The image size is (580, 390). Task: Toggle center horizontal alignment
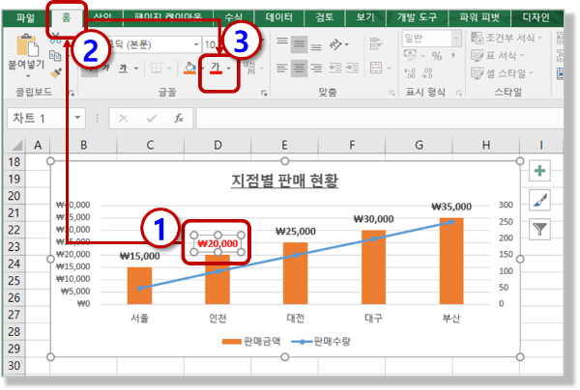coord(299,68)
